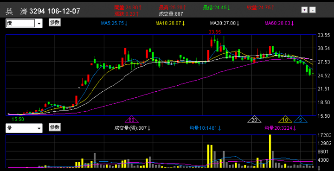Click the 成交量(張):887 volume label
This screenshot has height=171, width=334.
click(133, 128)
